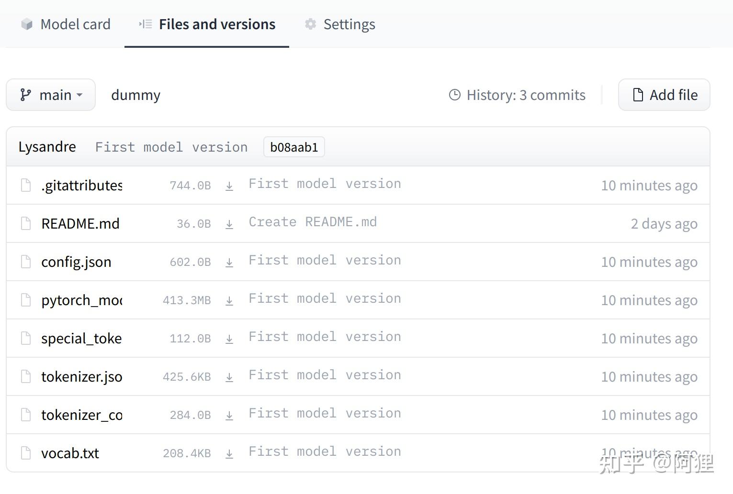The width and height of the screenshot is (733, 494).
Task: Select the Files and versions tab
Action: click(207, 24)
